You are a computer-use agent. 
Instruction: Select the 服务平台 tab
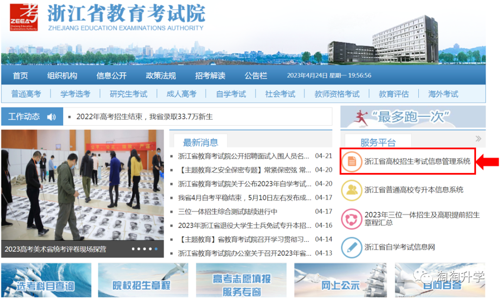(x=378, y=142)
